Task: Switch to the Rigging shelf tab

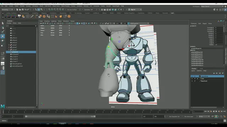Action: click(44, 13)
